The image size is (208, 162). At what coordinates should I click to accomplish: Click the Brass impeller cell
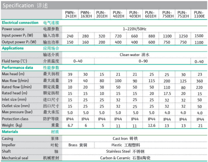coord(78,145)
